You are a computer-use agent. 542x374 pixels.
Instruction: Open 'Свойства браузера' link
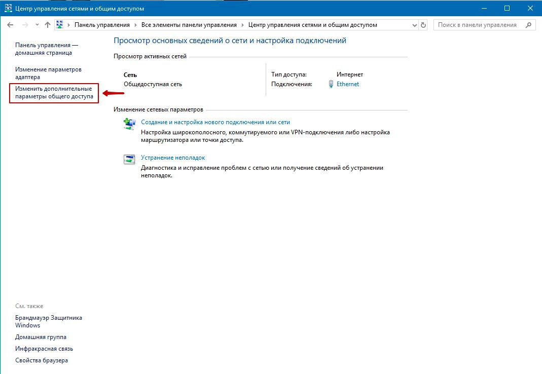click(x=42, y=360)
